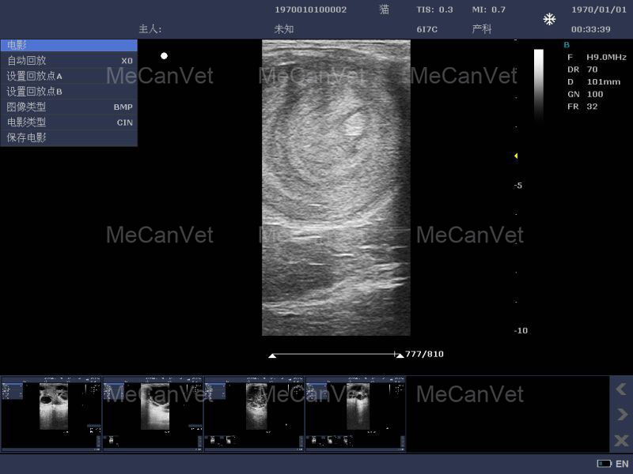Click the 猫 species label
633x474 pixels.
click(385, 9)
